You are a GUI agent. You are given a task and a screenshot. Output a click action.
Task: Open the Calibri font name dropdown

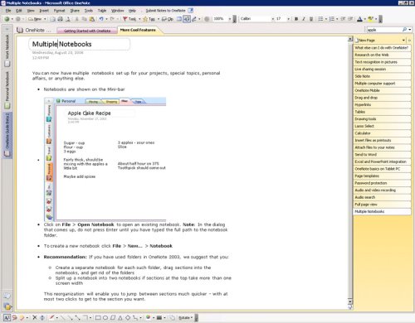click(x=272, y=19)
